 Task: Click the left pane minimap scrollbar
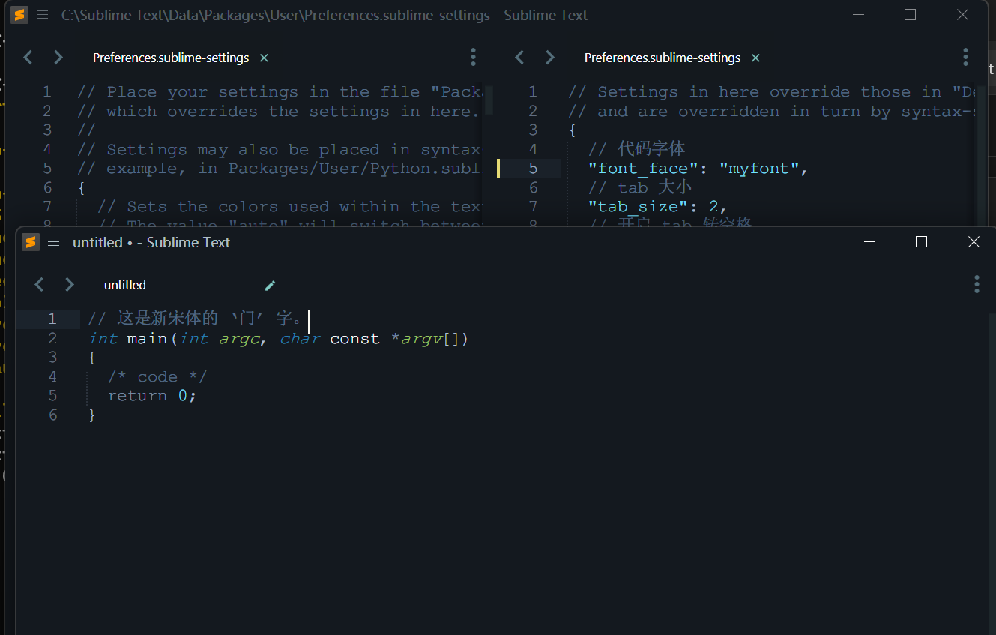[x=489, y=100]
